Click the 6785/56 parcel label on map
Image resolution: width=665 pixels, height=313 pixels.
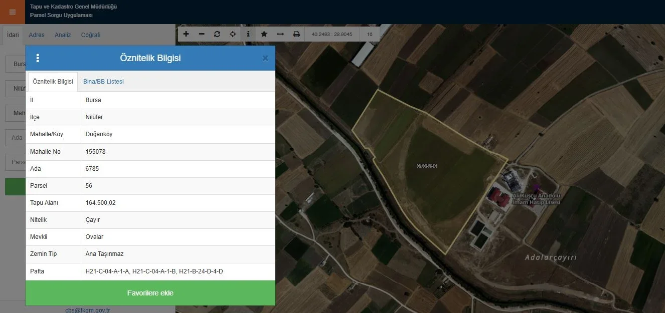(427, 166)
